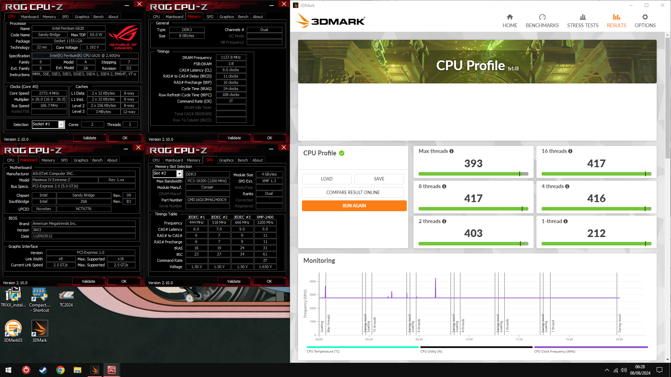This screenshot has height=377, width=671.
Task: Select the active CPU tab in top-left CPU-Z
Action: (x=12, y=17)
